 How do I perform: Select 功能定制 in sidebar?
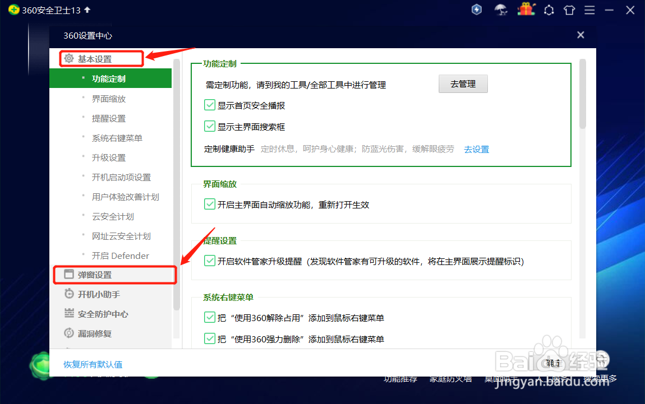110,78
